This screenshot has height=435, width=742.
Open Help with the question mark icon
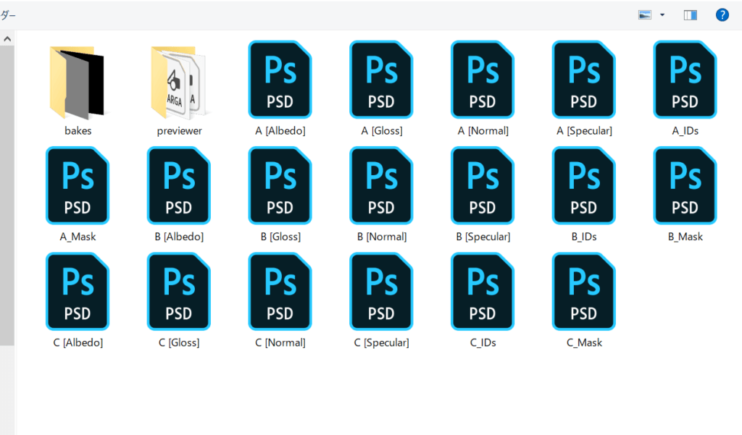[x=722, y=15]
